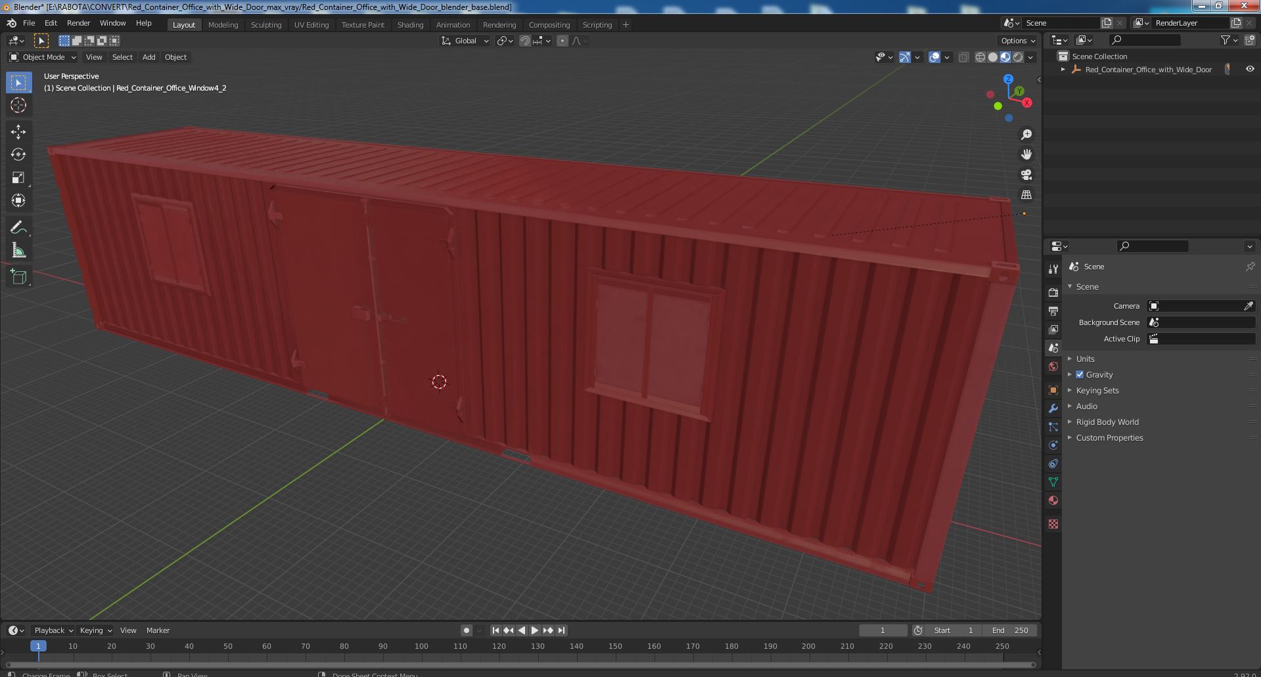1261x677 pixels.
Task: Select the Transform tool
Action: (18, 200)
